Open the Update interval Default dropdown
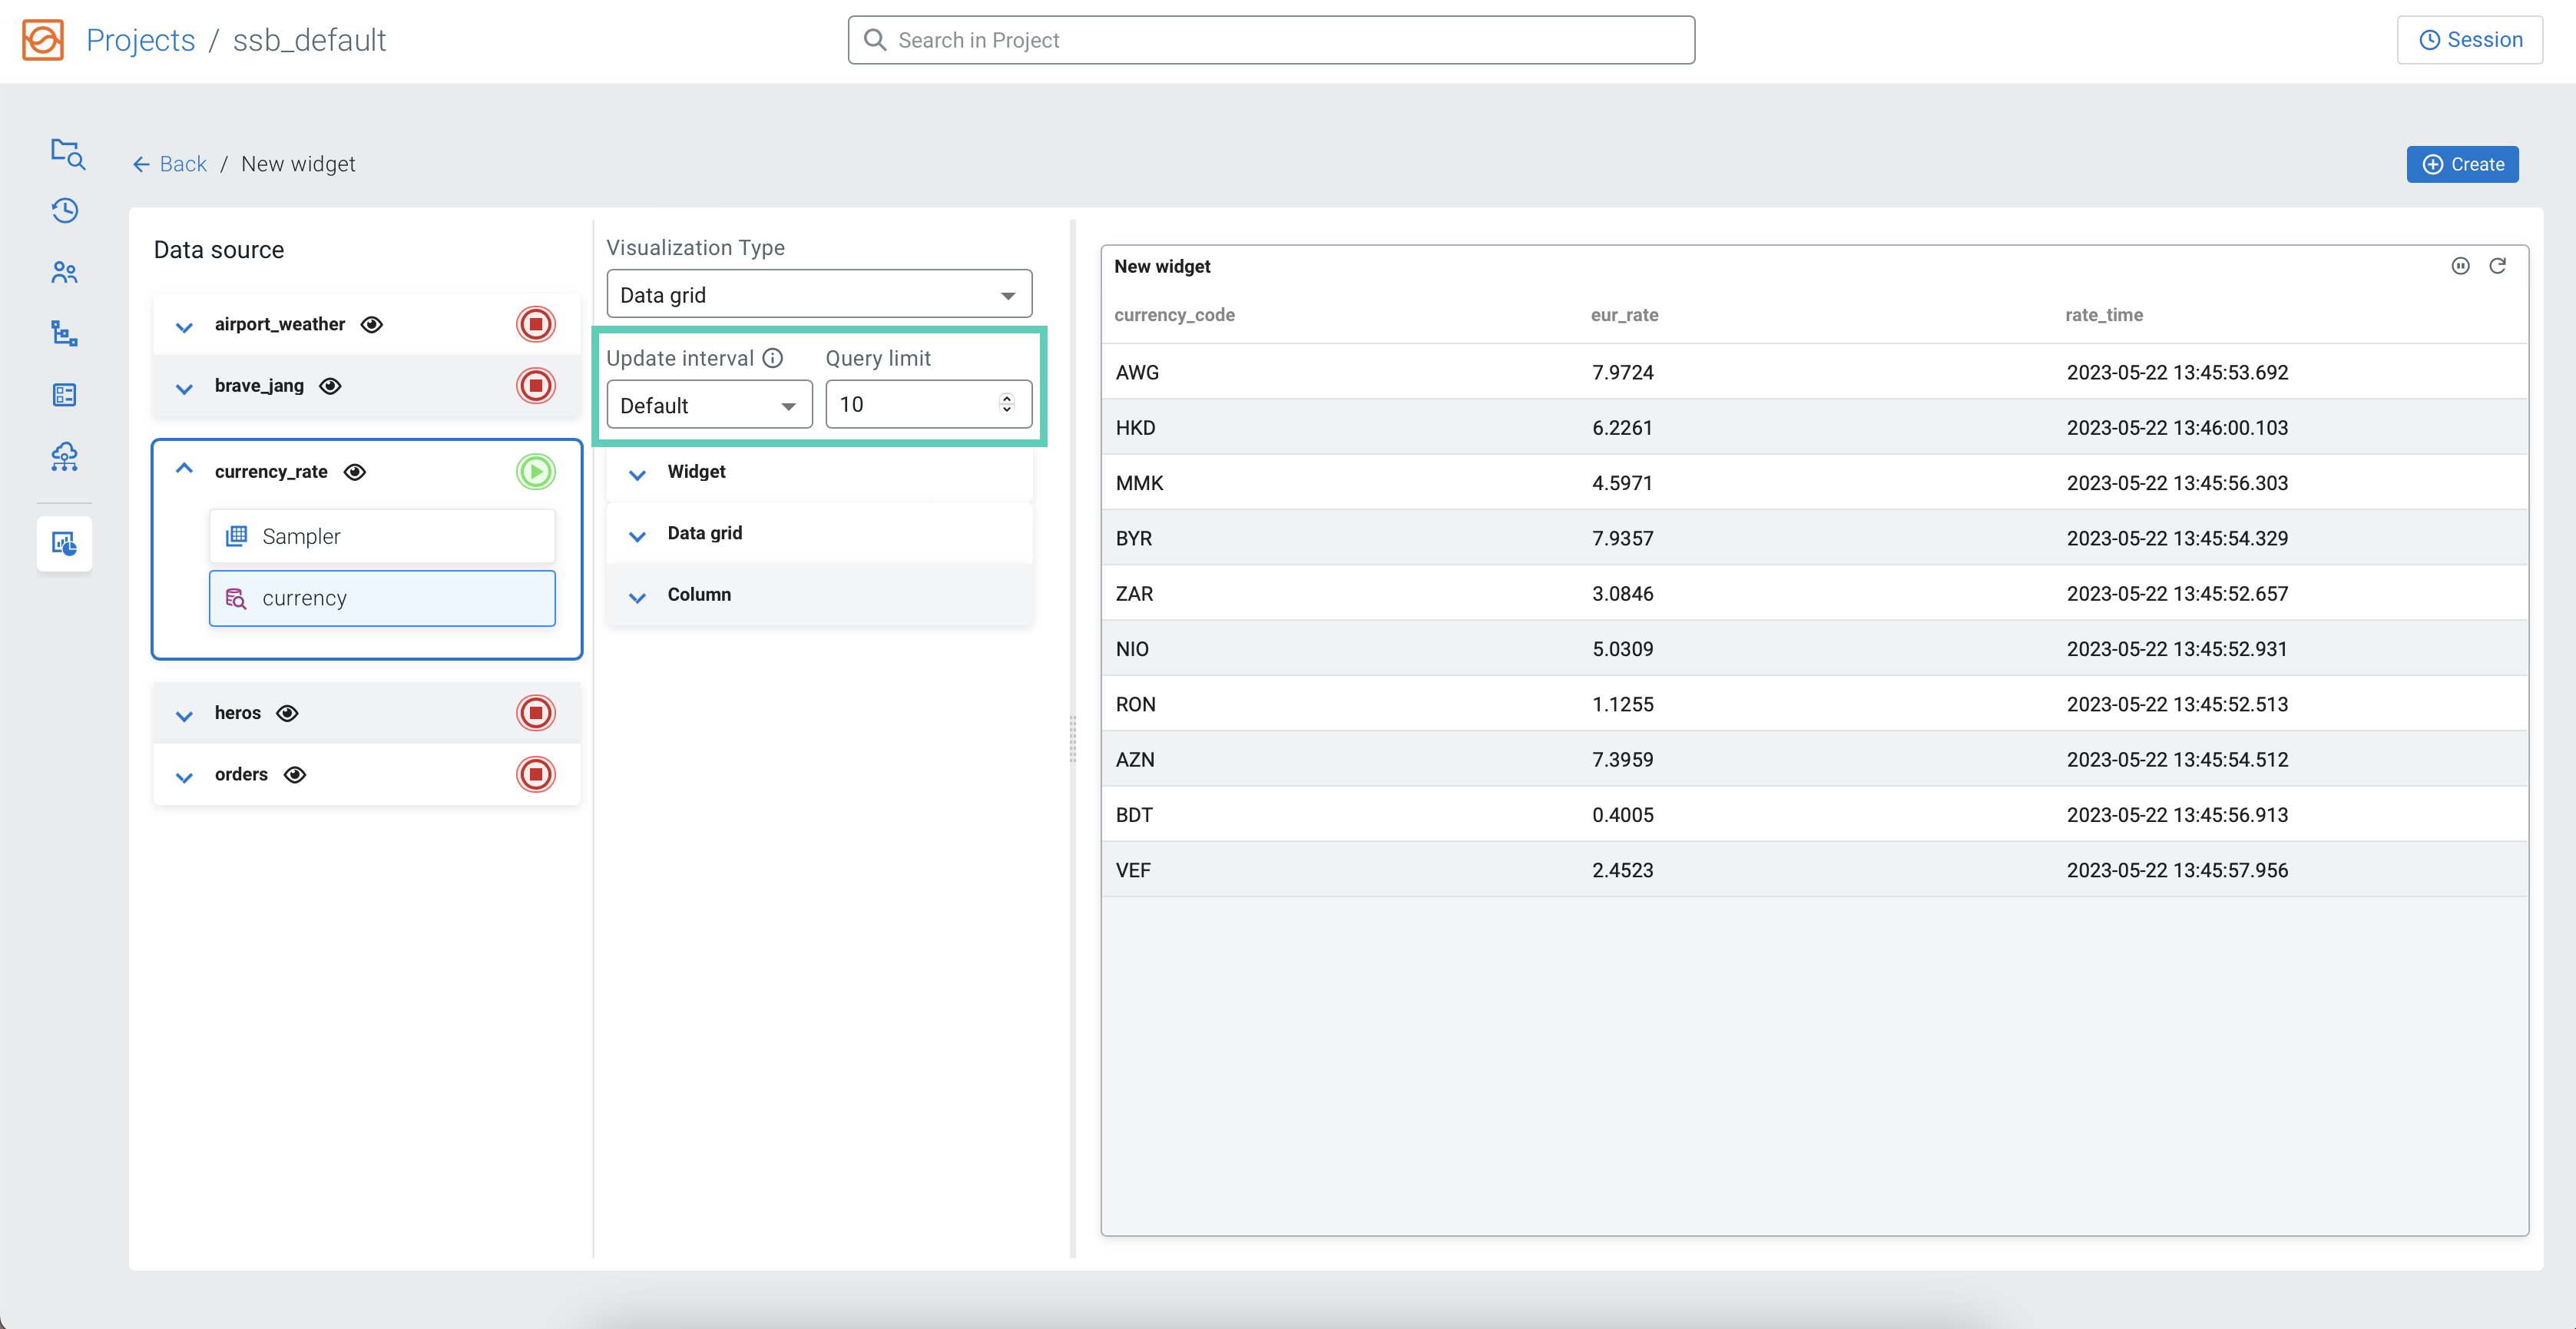This screenshot has height=1329, width=2576. pyautogui.click(x=708, y=405)
